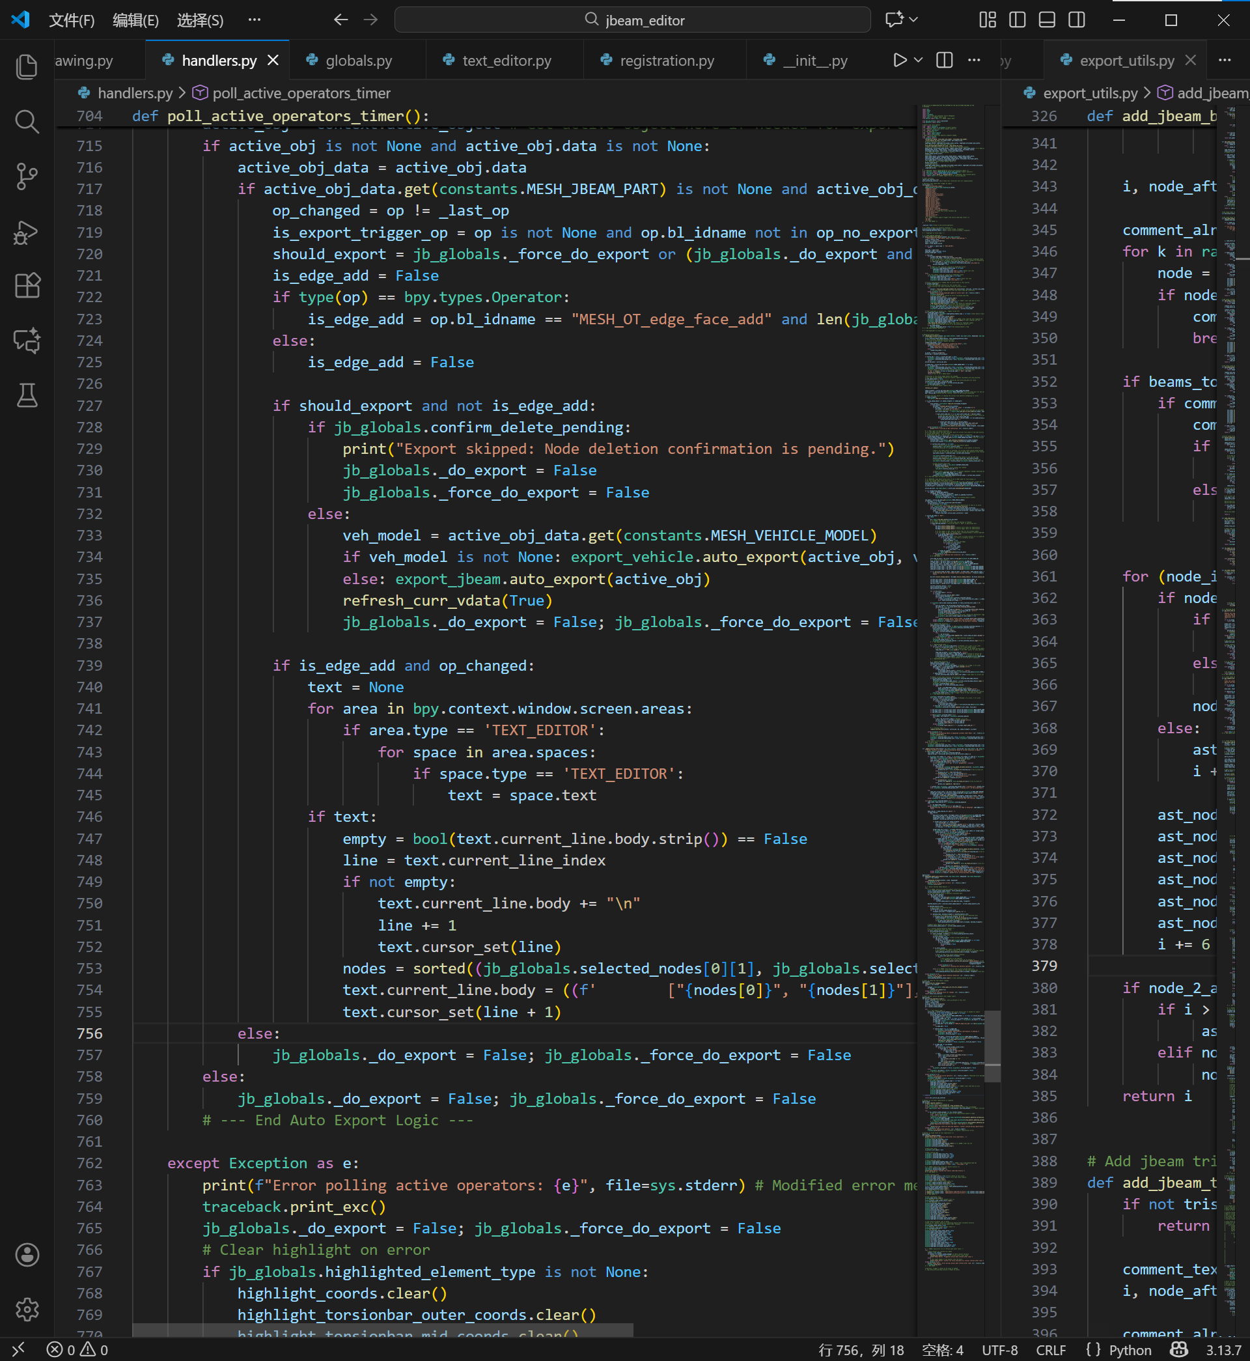
Task: Switch to the globals.py tab
Action: (359, 60)
